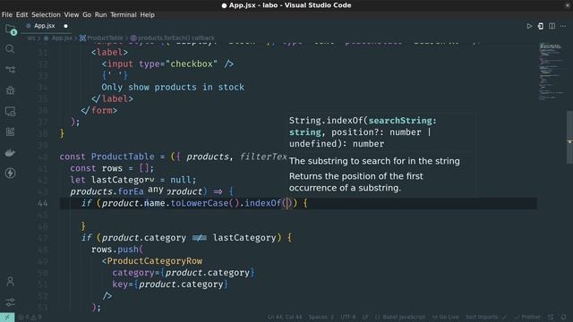
Task: Click the code minimap overview
Action: (x=552, y=72)
